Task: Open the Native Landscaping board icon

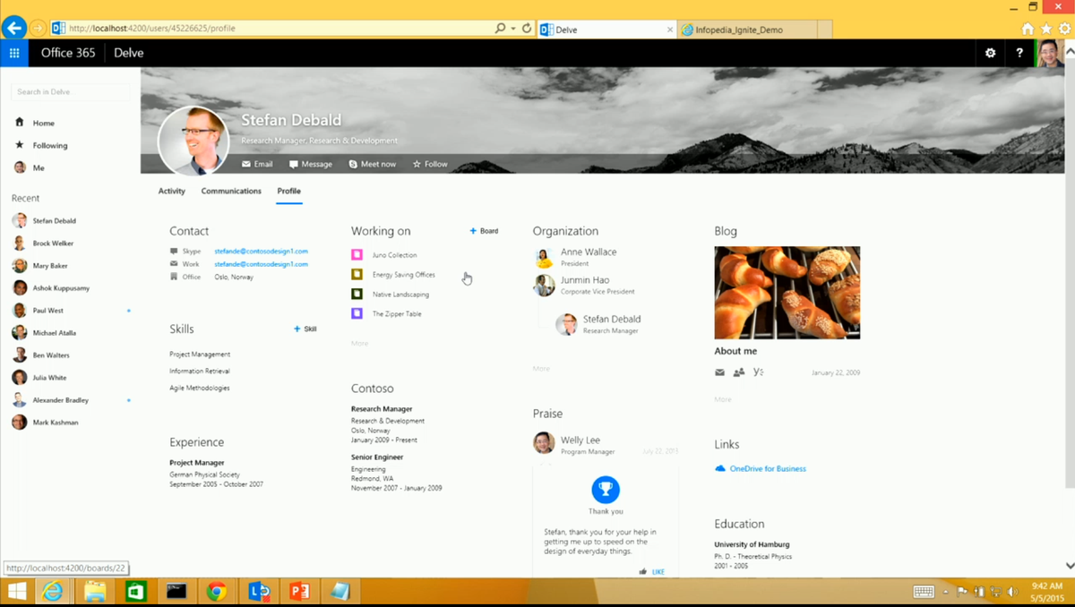Action: pos(357,294)
